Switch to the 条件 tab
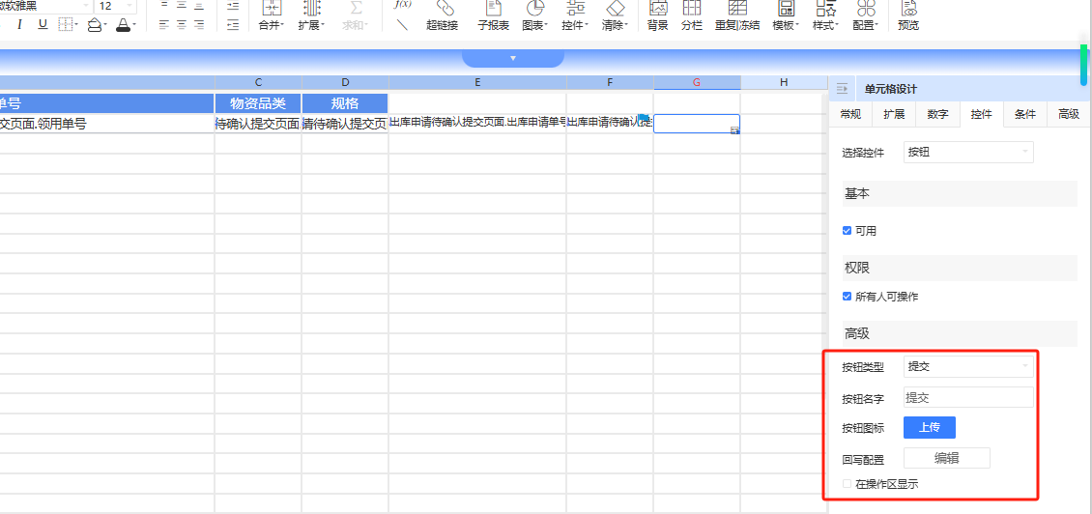The width and height of the screenshot is (1092, 514). pyautogui.click(x=1025, y=114)
